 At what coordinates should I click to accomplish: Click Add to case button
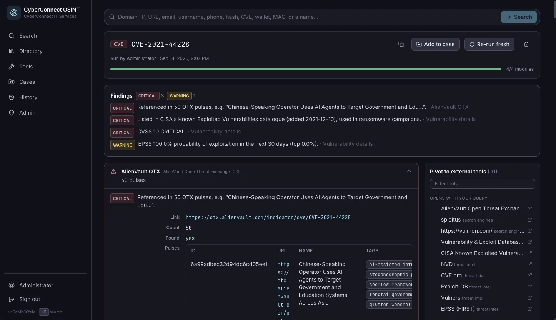(x=435, y=44)
